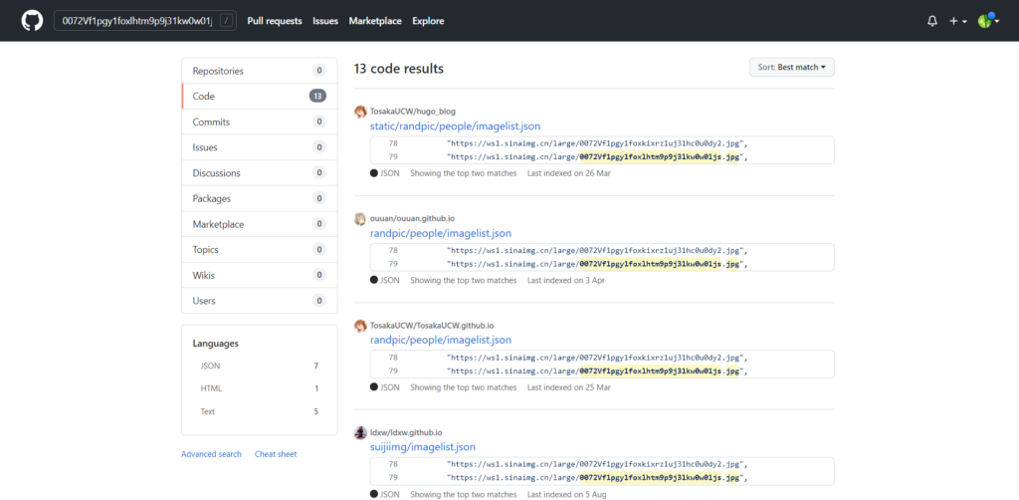Viewport: 1019px width, 500px height.
Task: Click the ouuan/ouuan.github.io avatar
Action: pyautogui.click(x=360, y=219)
